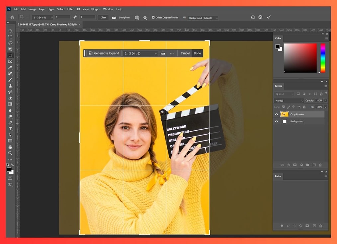Image resolution: width=337 pixels, height=244 pixels.
Task: Open the Fill Background (default) dropdown
Action: pyautogui.click(x=203, y=18)
